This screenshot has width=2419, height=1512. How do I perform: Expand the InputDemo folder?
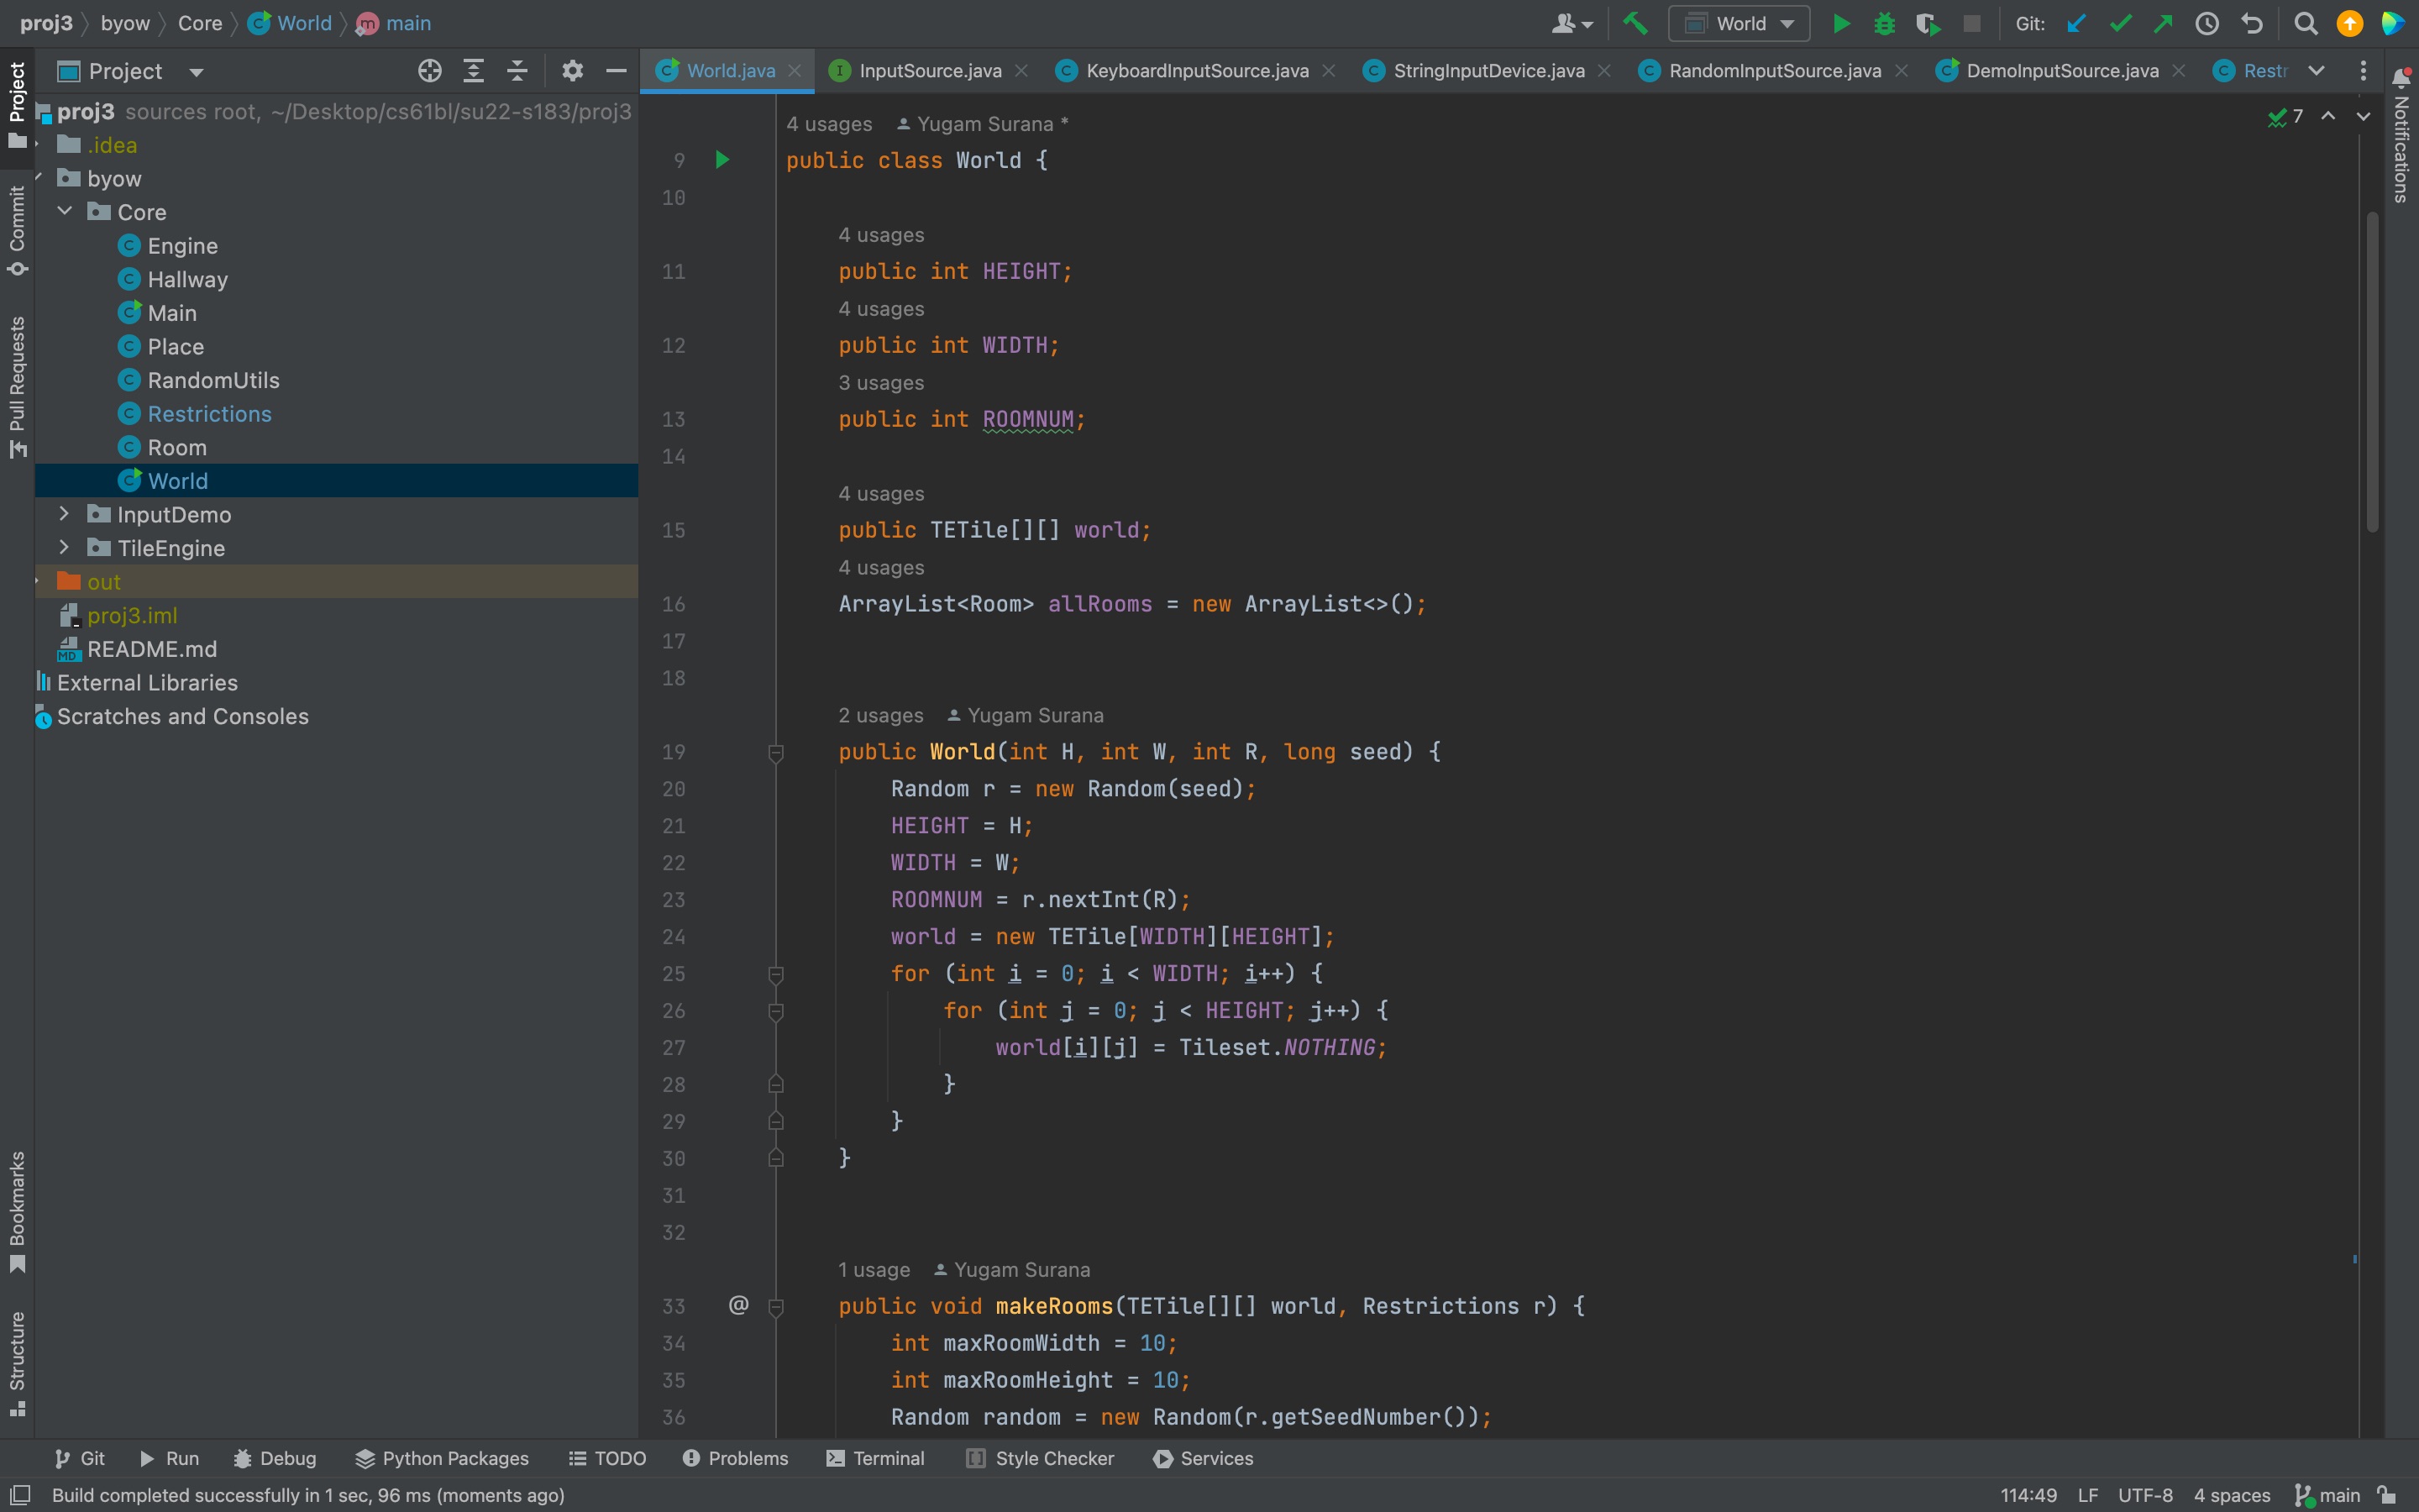tap(64, 514)
